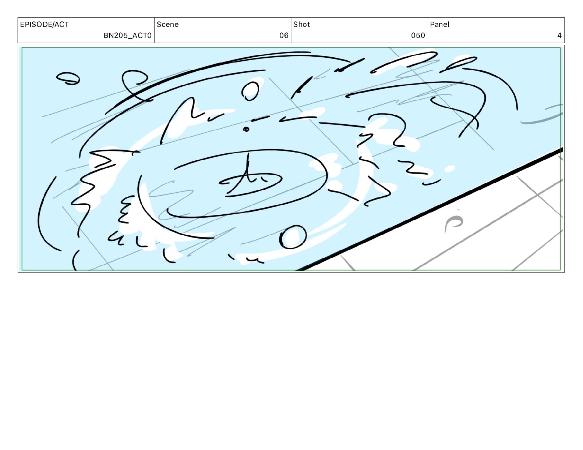Open the storyboard panel drawing

coord(291,159)
